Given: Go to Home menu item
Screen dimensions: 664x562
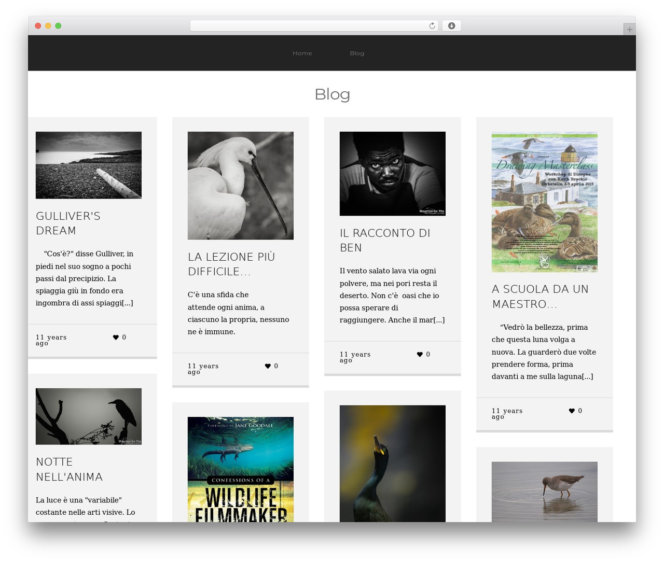Looking at the screenshot, I should pyautogui.click(x=302, y=53).
